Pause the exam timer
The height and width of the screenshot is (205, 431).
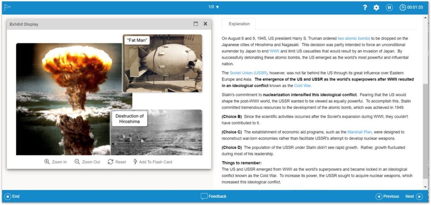pos(389,7)
